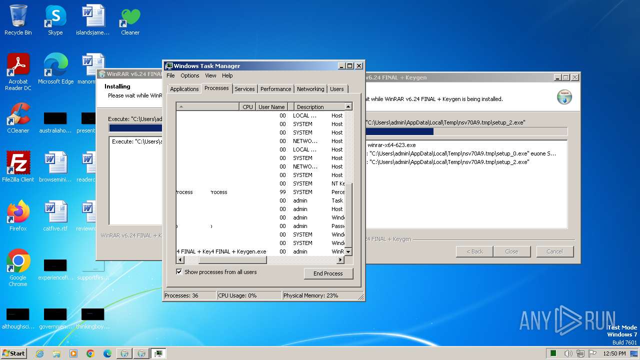Open the Cleaner desktop shortcut
Image resolution: width=640 pixels, height=360 pixels.
(x=130, y=20)
